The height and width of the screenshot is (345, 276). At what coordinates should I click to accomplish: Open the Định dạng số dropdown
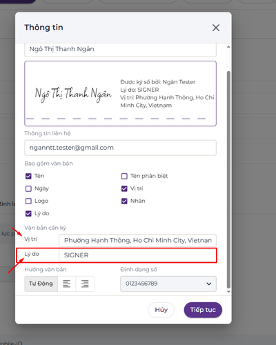pyautogui.click(x=168, y=284)
